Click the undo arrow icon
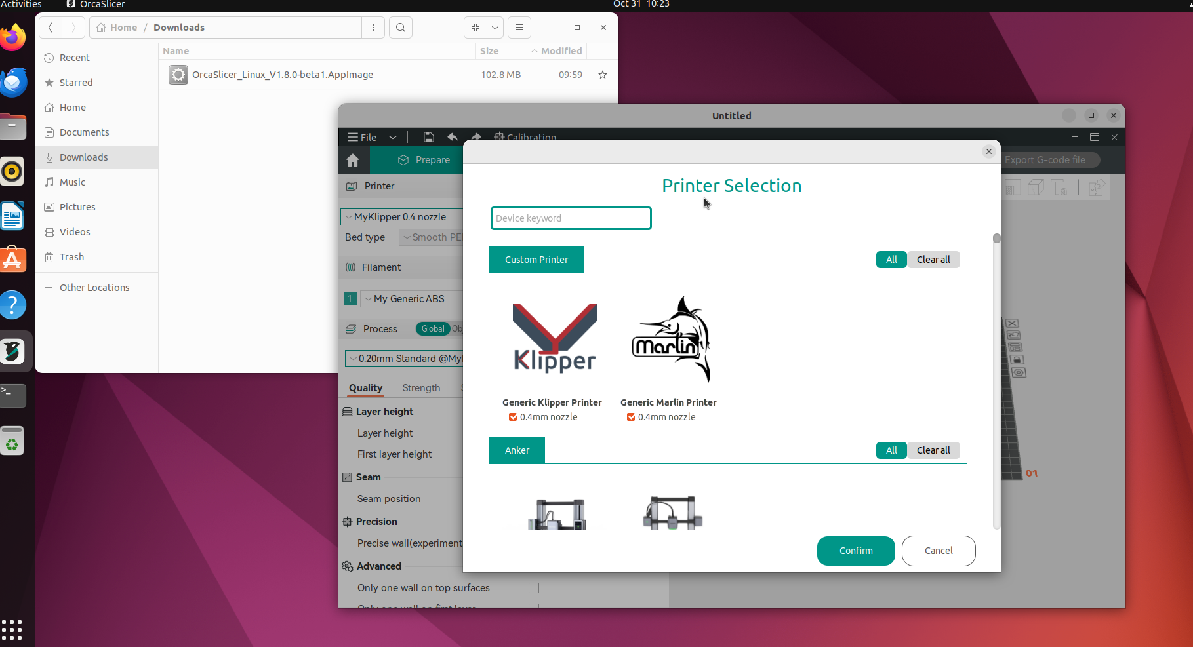This screenshot has width=1193, height=647. click(x=453, y=137)
